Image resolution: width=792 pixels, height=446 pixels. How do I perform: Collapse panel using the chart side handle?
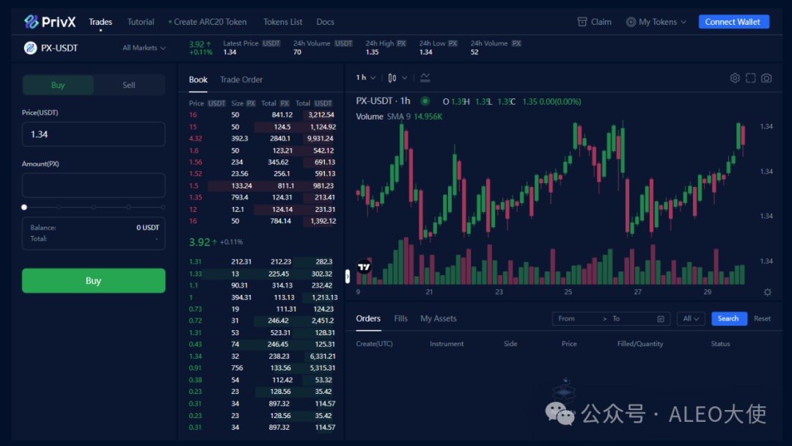coord(348,277)
